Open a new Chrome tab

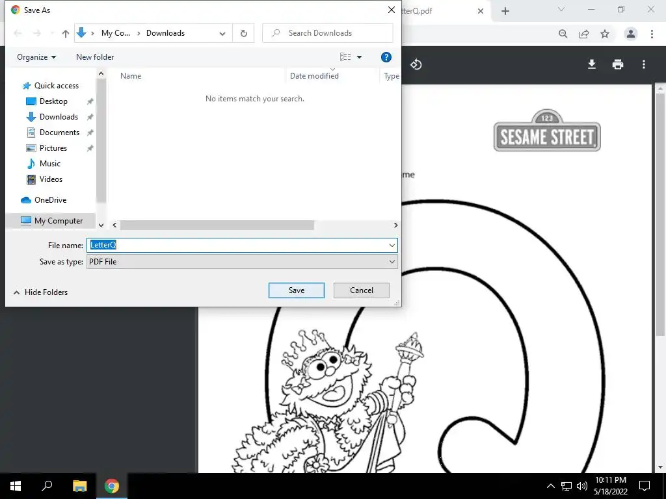505,11
